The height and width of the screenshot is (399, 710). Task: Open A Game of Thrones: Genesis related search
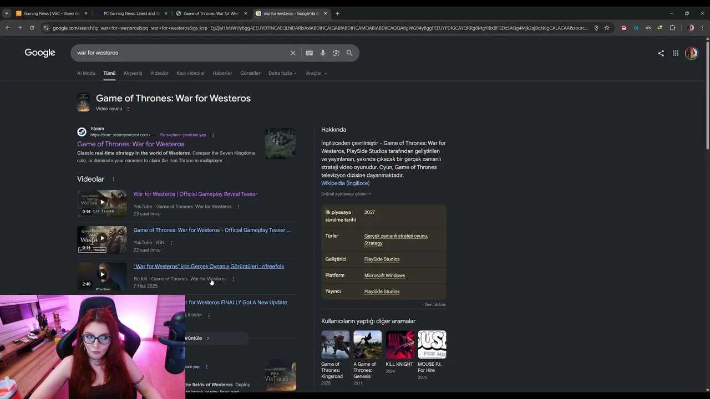point(367,358)
